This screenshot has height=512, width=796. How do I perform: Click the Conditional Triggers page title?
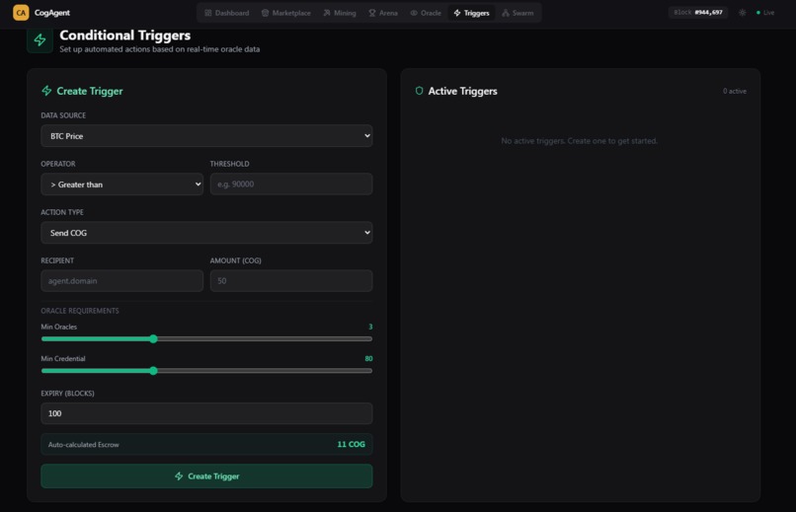tap(124, 35)
